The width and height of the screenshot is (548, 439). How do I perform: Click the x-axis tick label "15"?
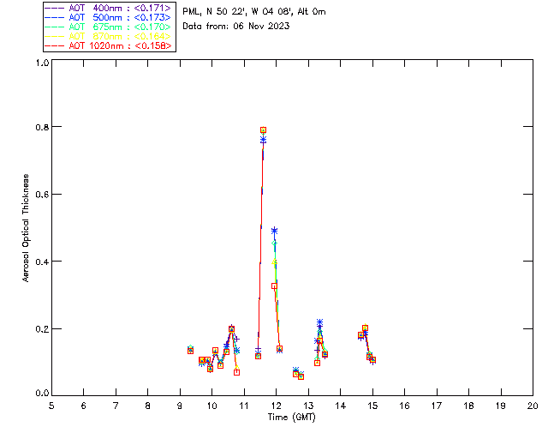click(372, 406)
